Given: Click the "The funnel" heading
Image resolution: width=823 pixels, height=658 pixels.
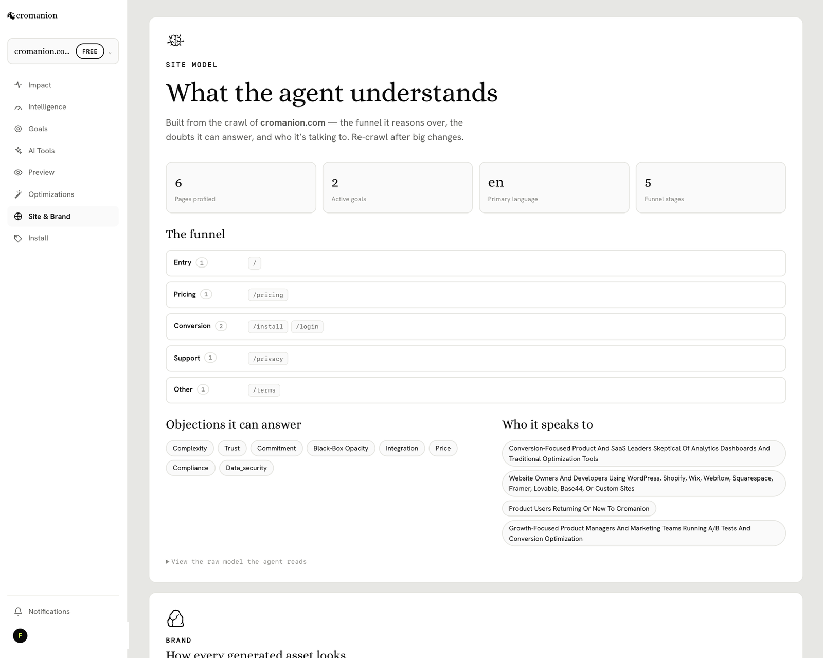Looking at the screenshot, I should pos(195,234).
